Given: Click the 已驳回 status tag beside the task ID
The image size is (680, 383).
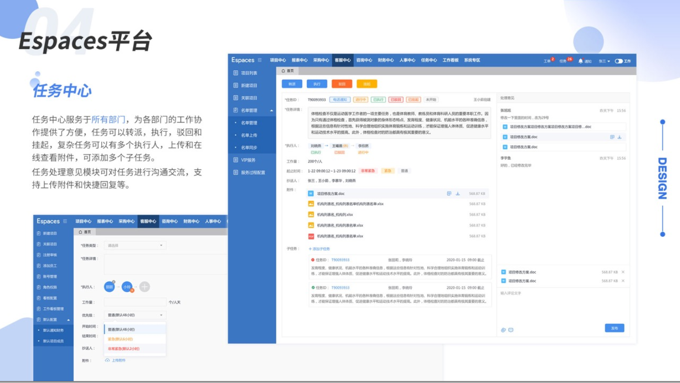Looking at the screenshot, I should [x=395, y=100].
